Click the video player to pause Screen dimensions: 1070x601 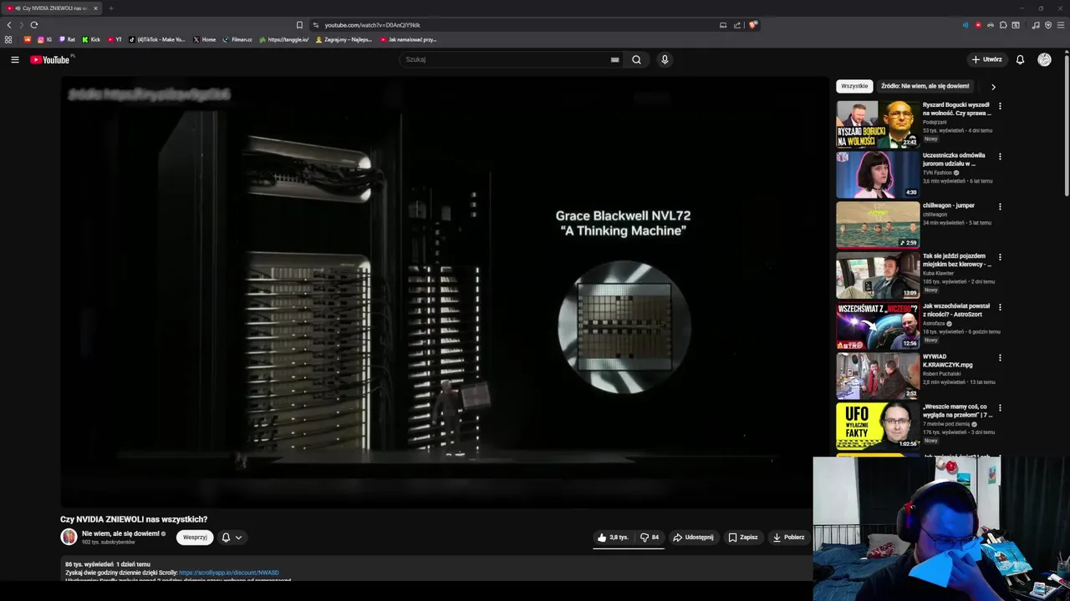coord(444,292)
